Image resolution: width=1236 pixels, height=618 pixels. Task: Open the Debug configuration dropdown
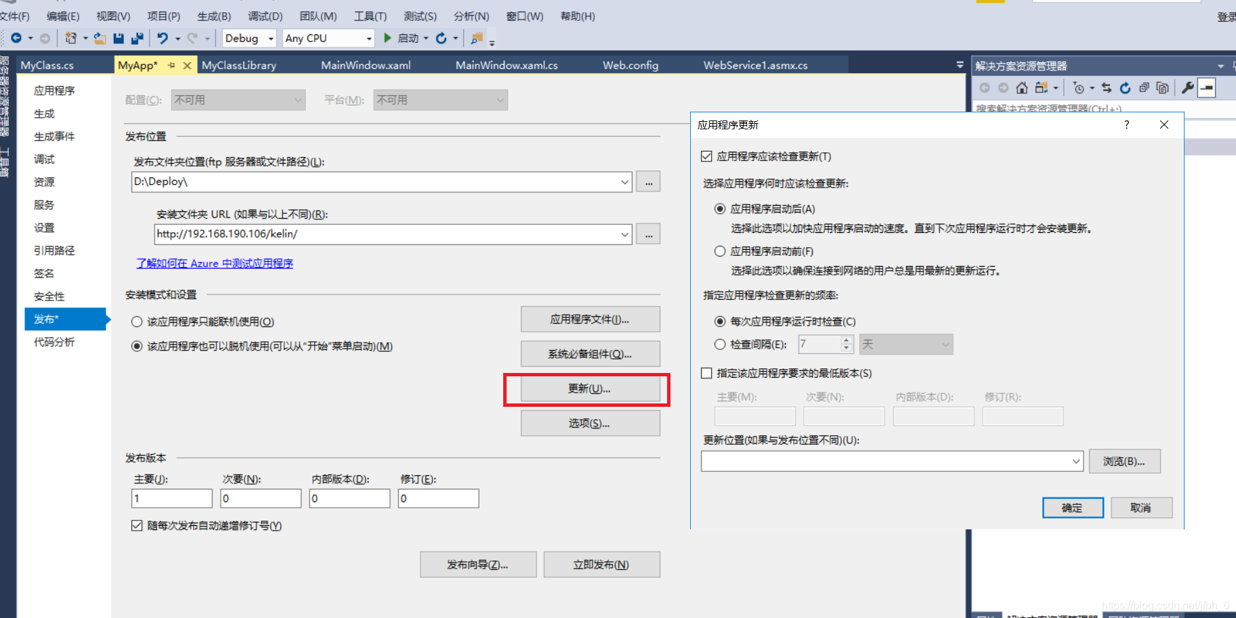(249, 39)
